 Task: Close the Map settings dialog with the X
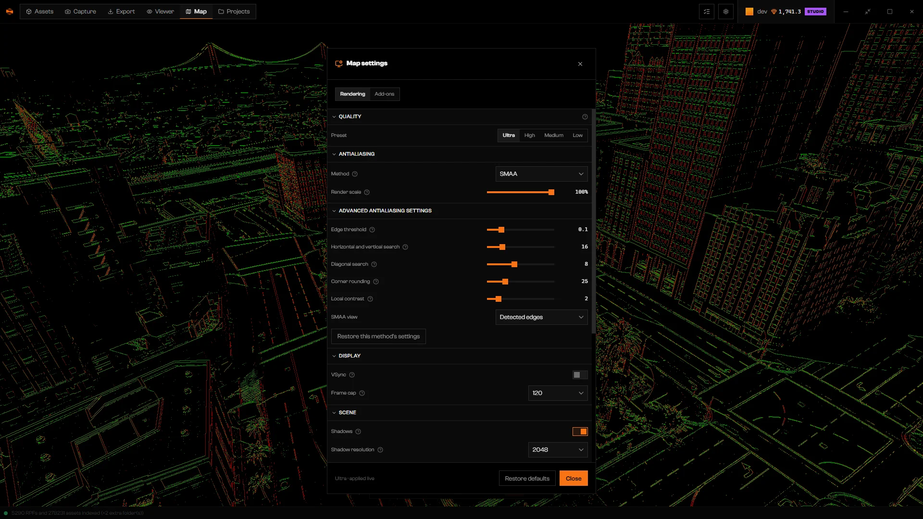(x=580, y=64)
